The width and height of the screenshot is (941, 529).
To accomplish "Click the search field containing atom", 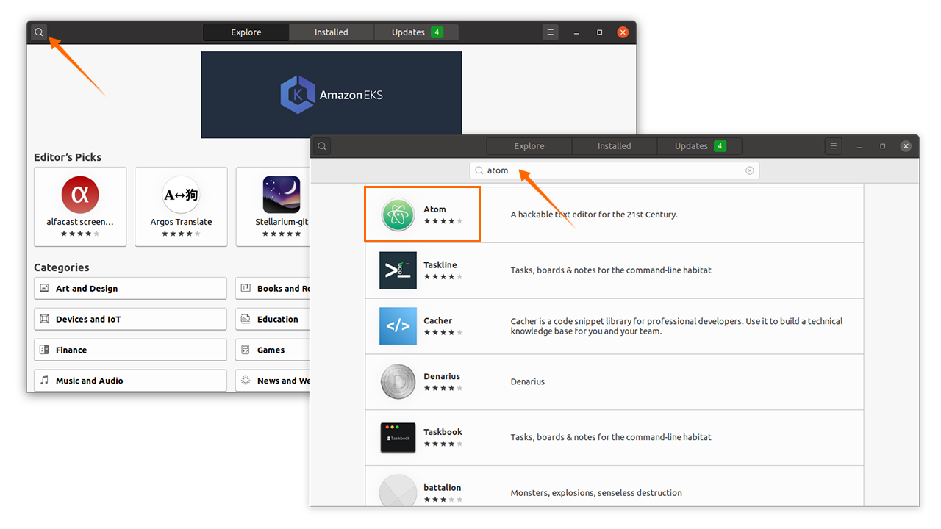I will pyautogui.click(x=615, y=170).
